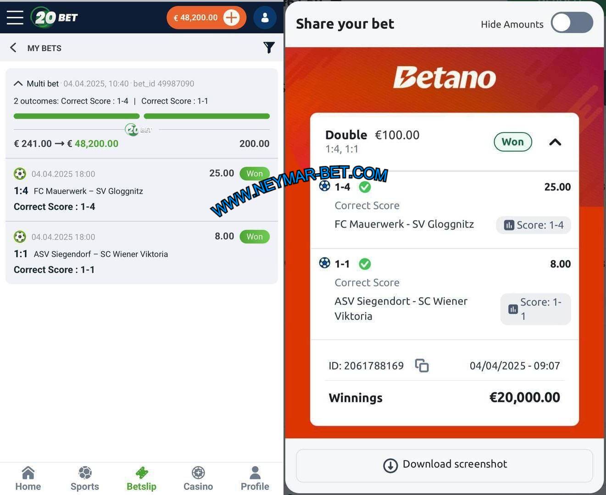Open the user account avatar icon
The image size is (606, 495).
coord(265,17)
